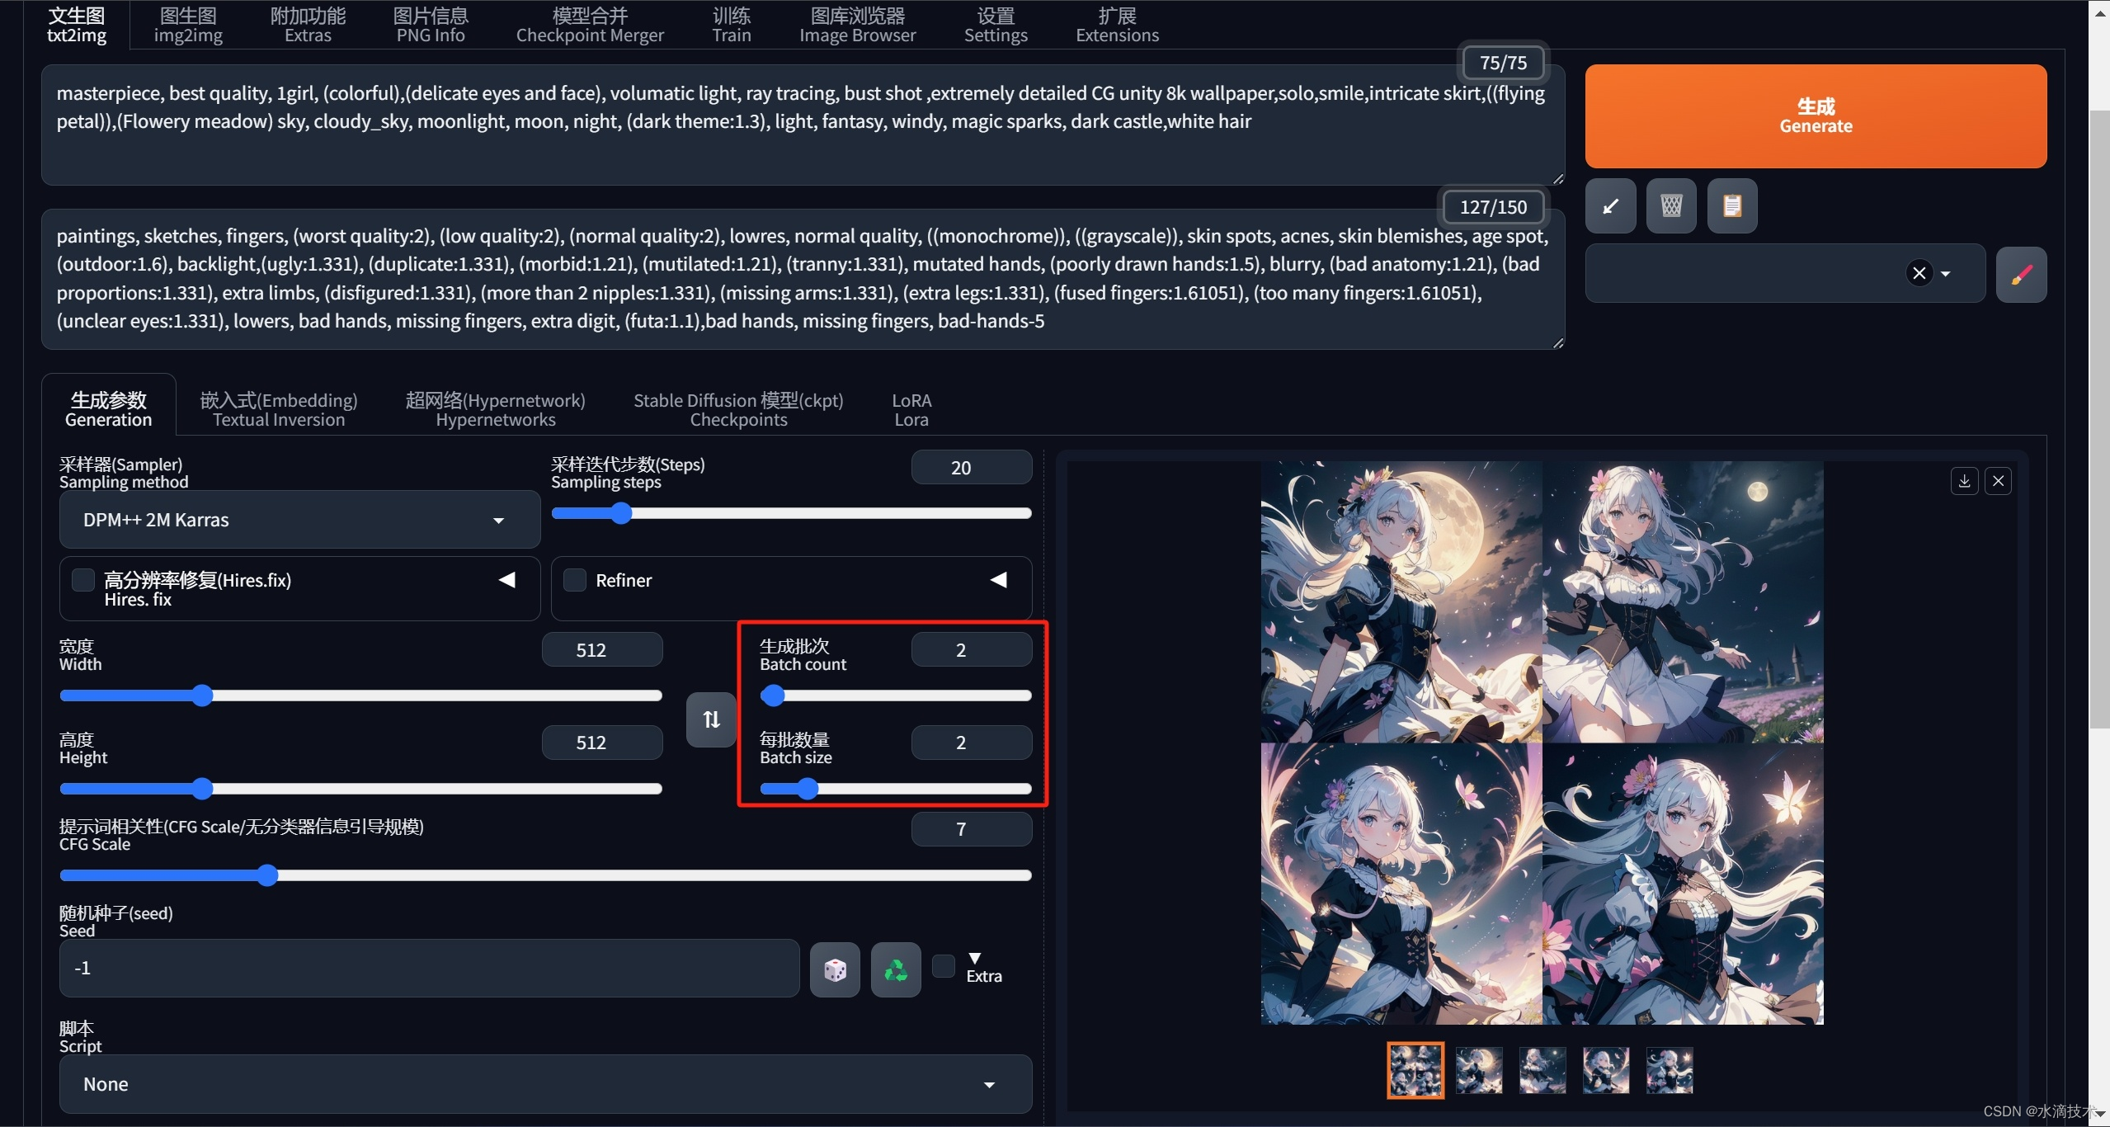The height and width of the screenshot is (1127, 2110).
Task: Open the Train tab
Action: pyautogui.click(x=732, y=25)
